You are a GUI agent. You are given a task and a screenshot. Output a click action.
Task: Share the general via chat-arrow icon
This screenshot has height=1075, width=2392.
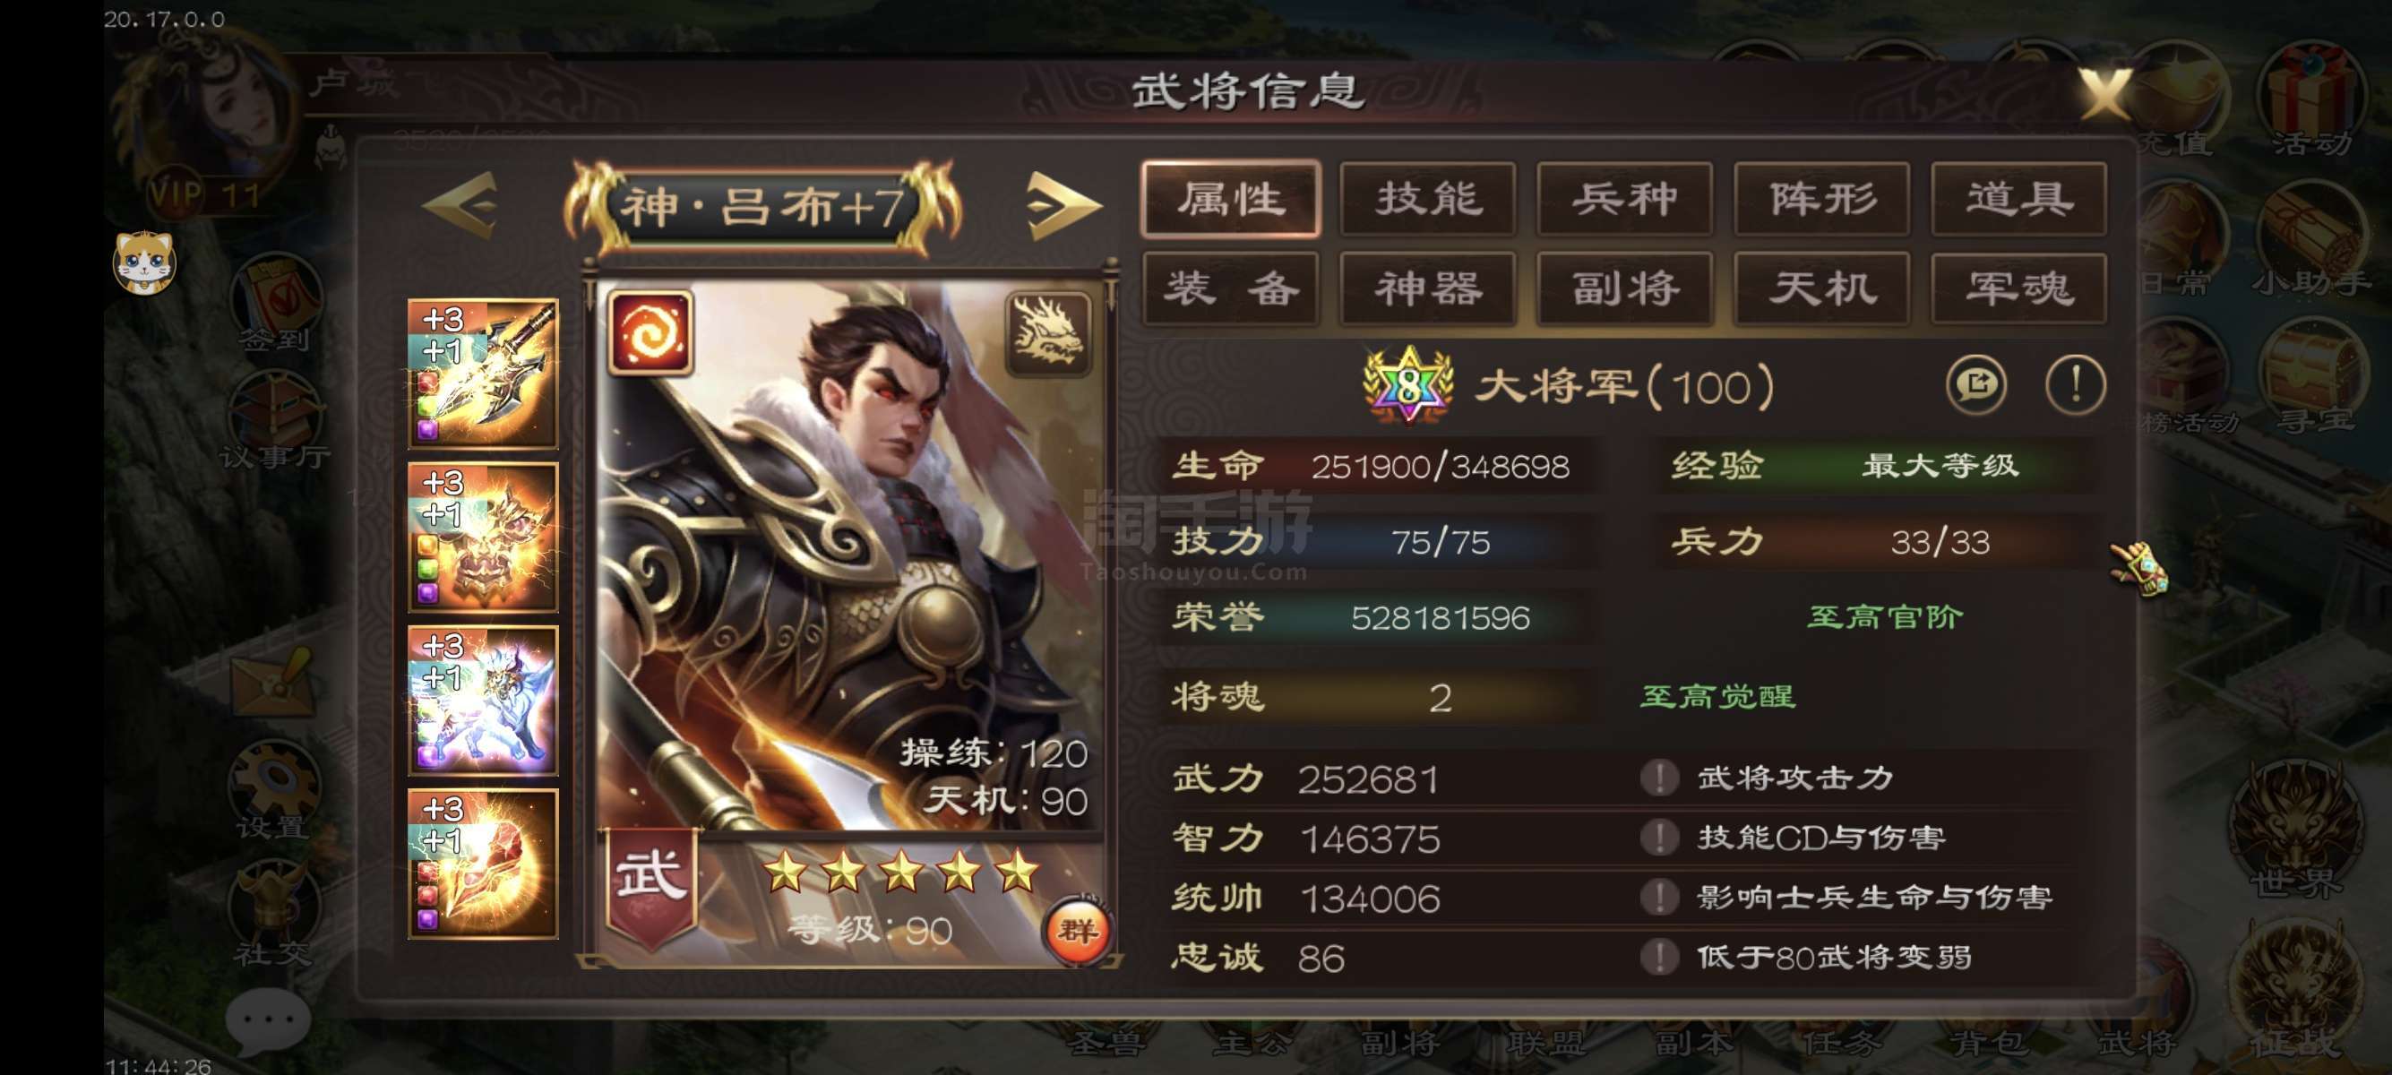pyautogui.click(x=1976, y=384)
